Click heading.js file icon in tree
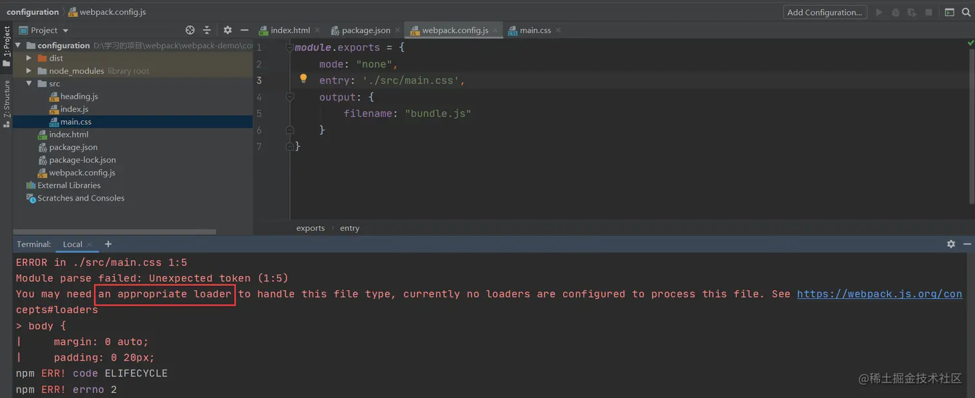The image size is (975, 398). (x=54, y=97)
